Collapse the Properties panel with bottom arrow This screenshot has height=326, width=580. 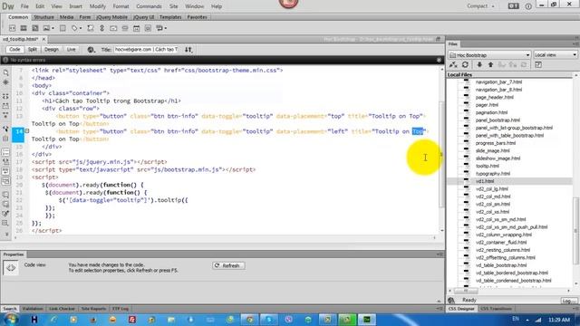tap(439, 301)
